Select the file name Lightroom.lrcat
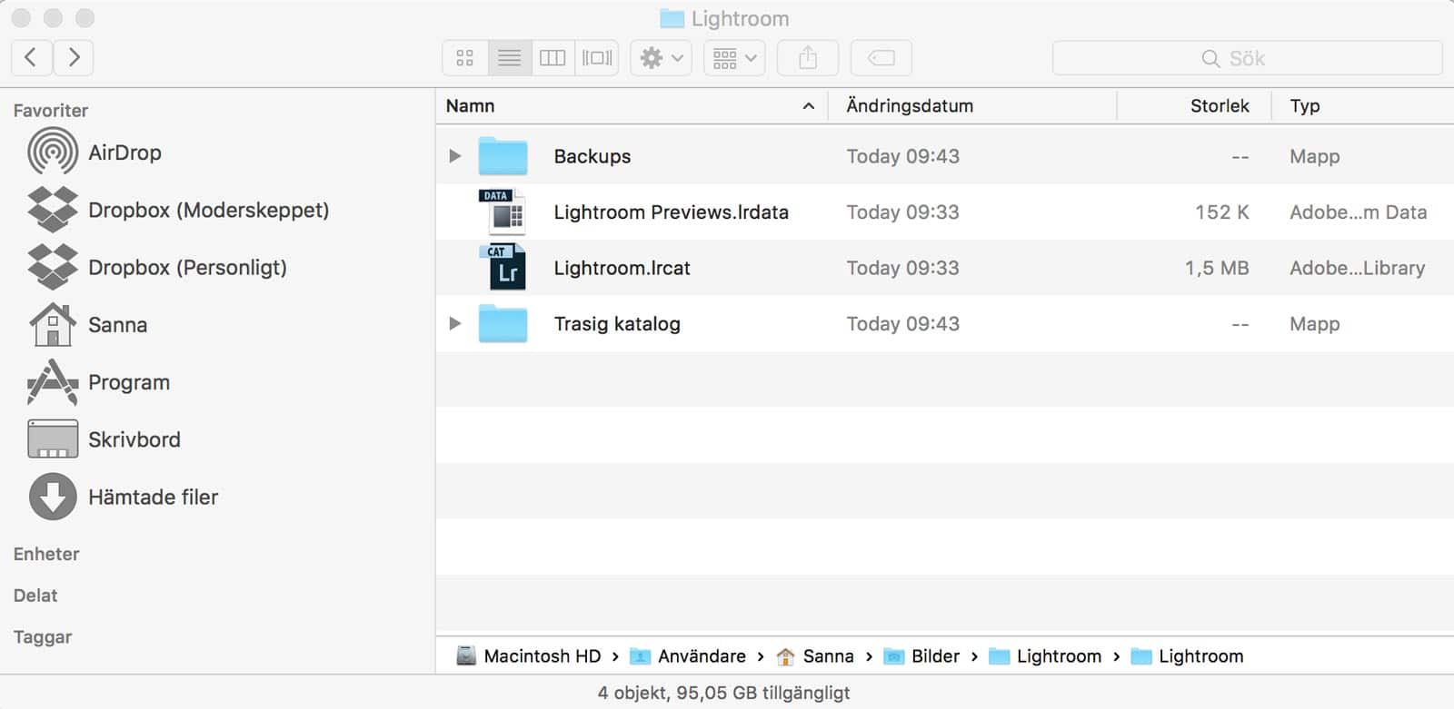This screenshot has height=709, width=1454. click(622, 268)
